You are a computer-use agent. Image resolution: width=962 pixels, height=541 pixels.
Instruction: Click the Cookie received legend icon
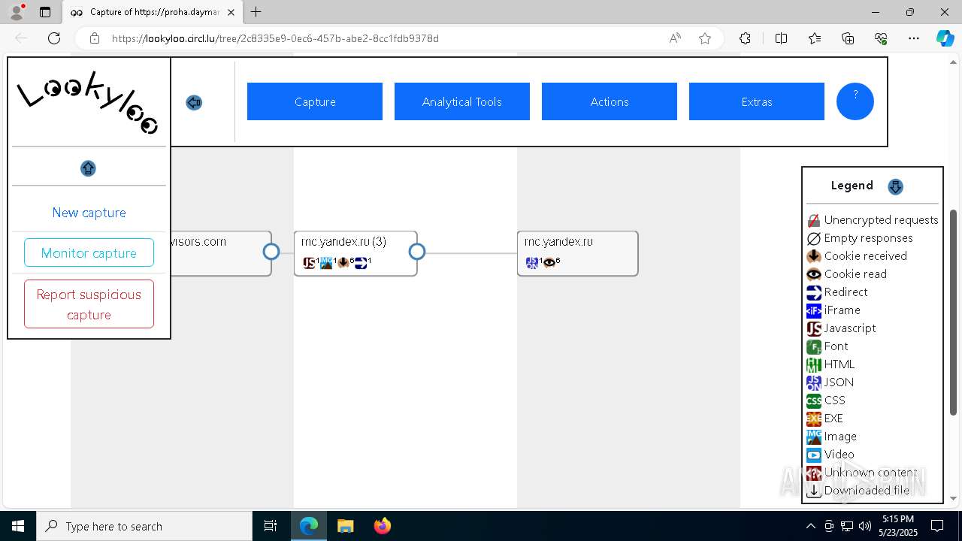(x=814, y=256)
